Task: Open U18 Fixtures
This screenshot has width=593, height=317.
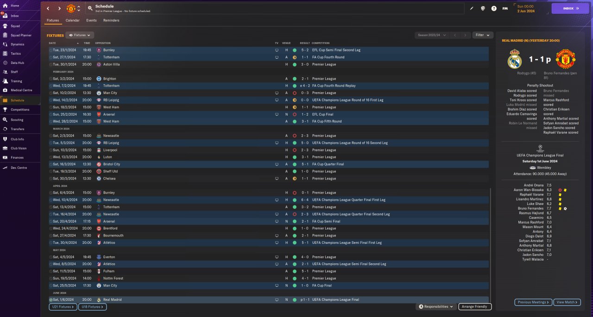Action: tap(92, 307)
